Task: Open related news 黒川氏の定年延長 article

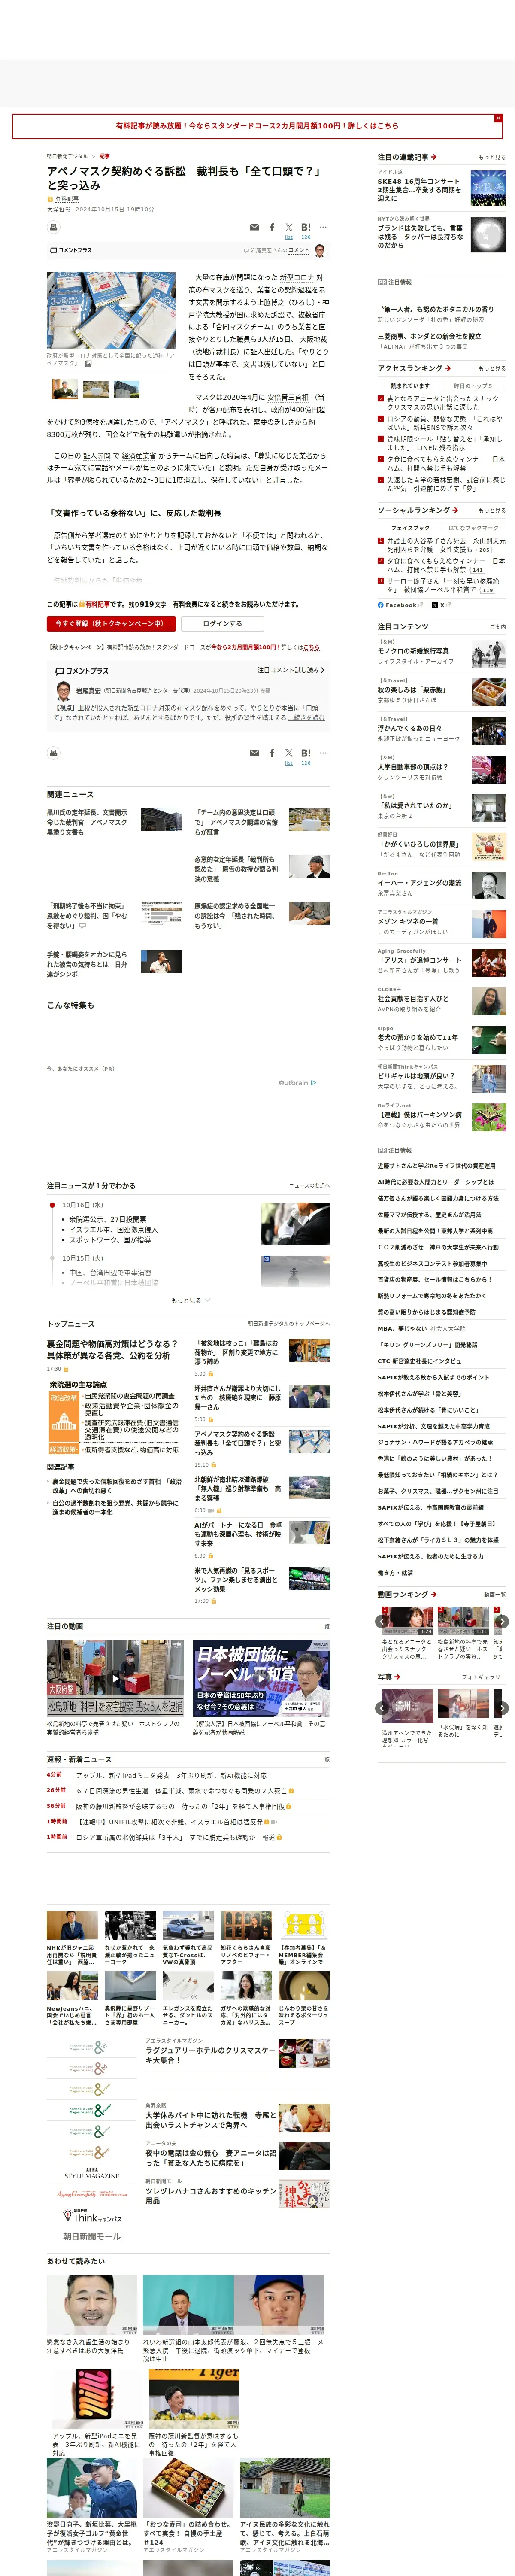Action: pyautogui.click(x=88, y=822)
